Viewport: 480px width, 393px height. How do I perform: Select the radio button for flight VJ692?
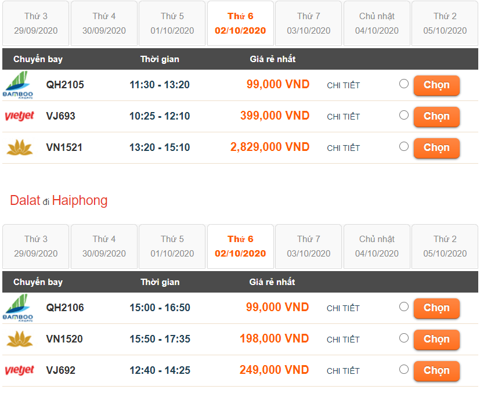(x=404, y=369)
